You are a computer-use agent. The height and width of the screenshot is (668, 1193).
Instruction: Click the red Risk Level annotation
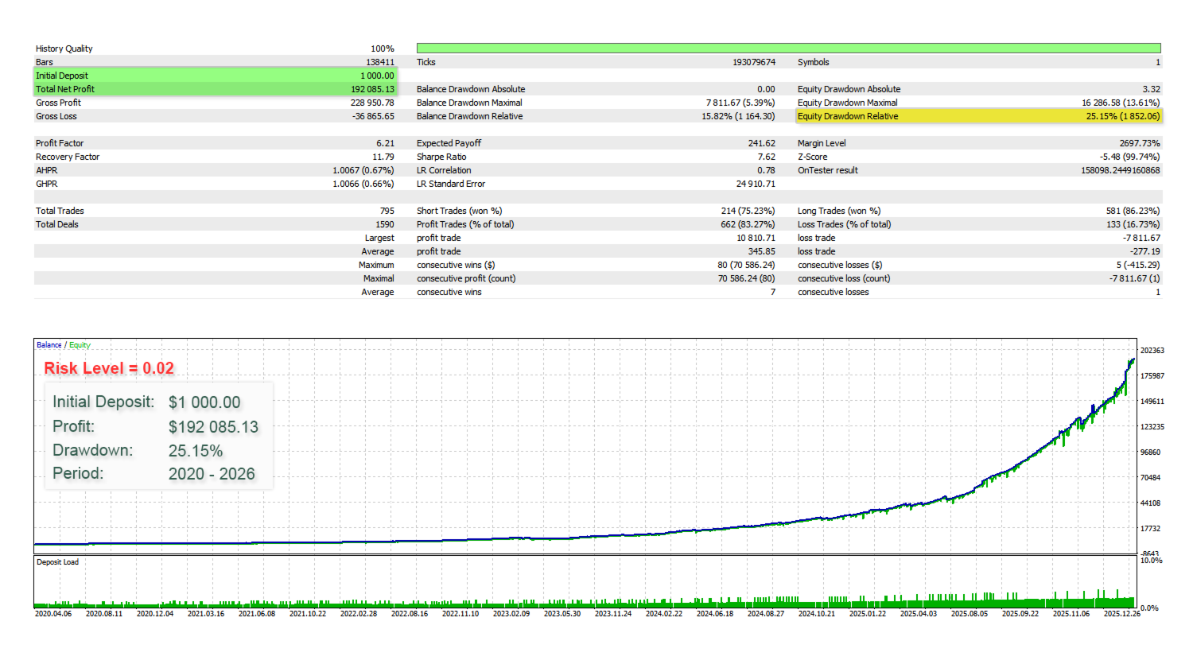107,367
